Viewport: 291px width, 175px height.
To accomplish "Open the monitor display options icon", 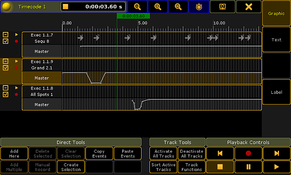I will (222, 7).
